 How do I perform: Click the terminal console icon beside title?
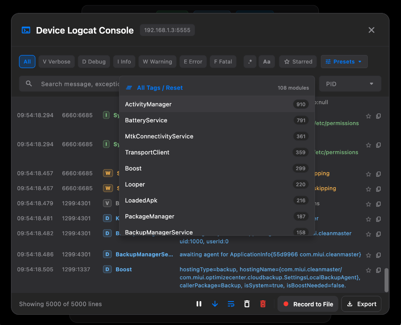click(26, 30)
